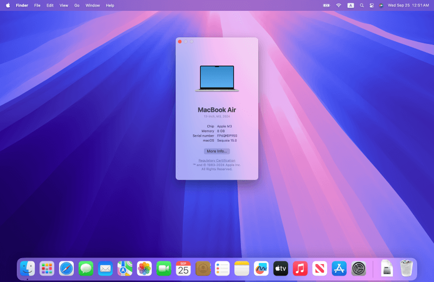Open Photos app in the Dock

point(144,268)
